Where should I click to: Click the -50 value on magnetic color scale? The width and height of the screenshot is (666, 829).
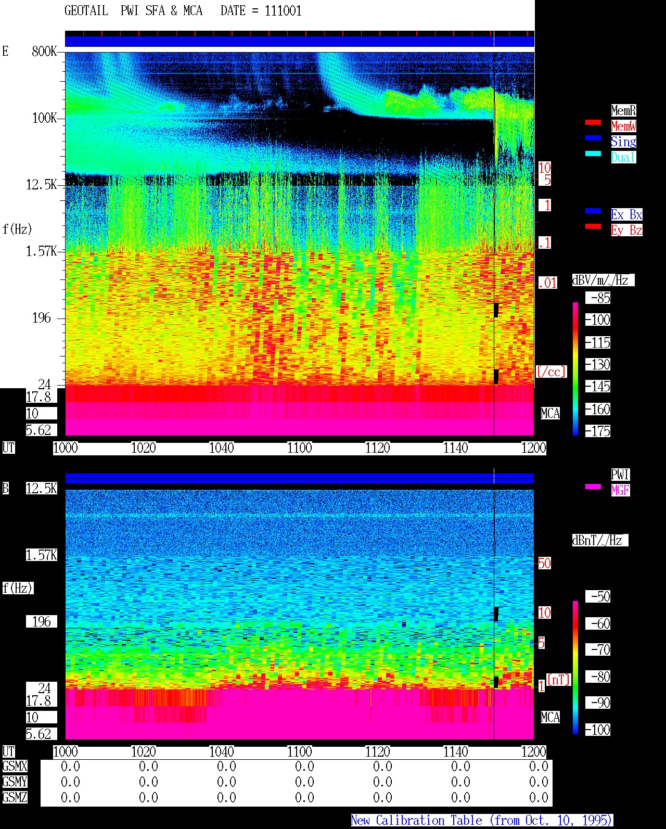598,596
